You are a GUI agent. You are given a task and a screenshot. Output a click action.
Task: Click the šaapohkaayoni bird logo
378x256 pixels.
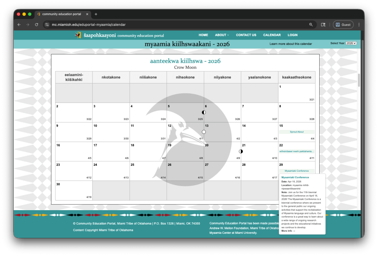coord(78,35)
